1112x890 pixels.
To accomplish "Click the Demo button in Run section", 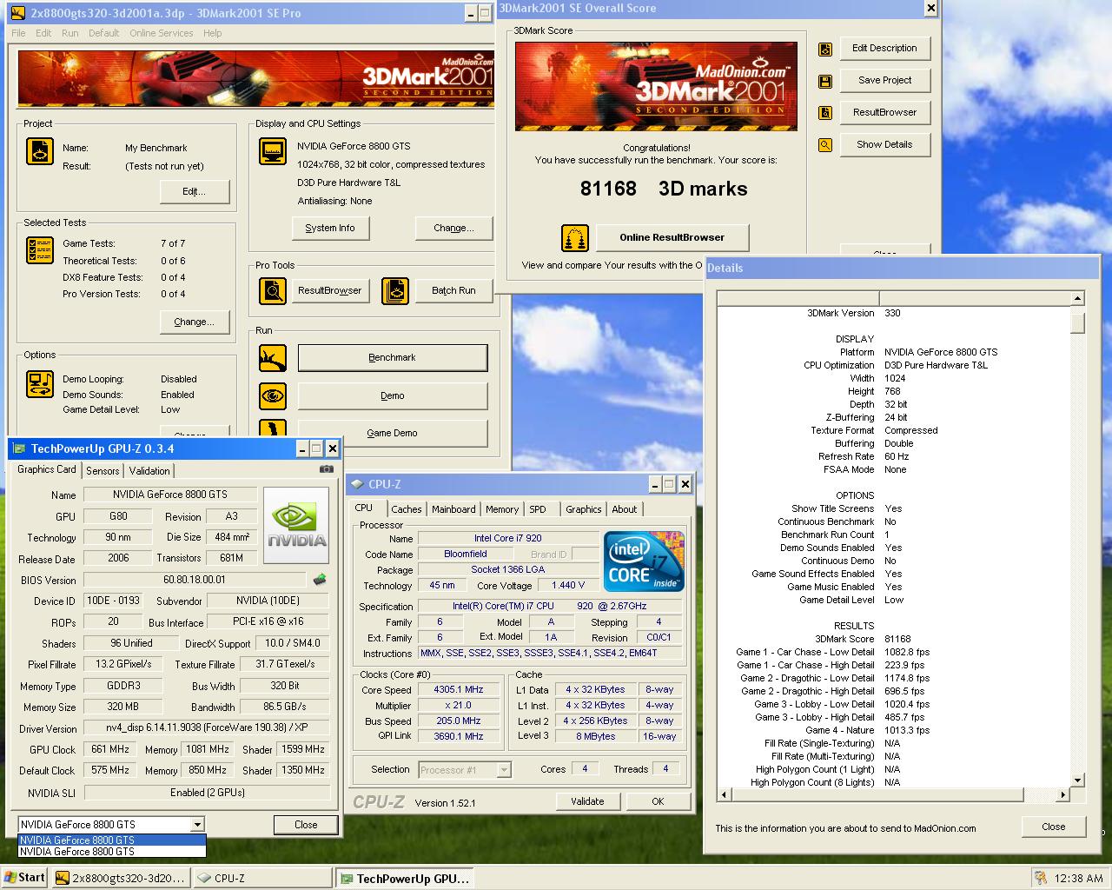I will 393,395.
